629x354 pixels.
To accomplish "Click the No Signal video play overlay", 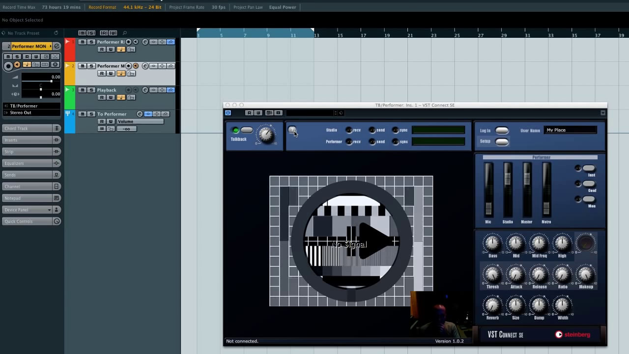I will (351, 241).
